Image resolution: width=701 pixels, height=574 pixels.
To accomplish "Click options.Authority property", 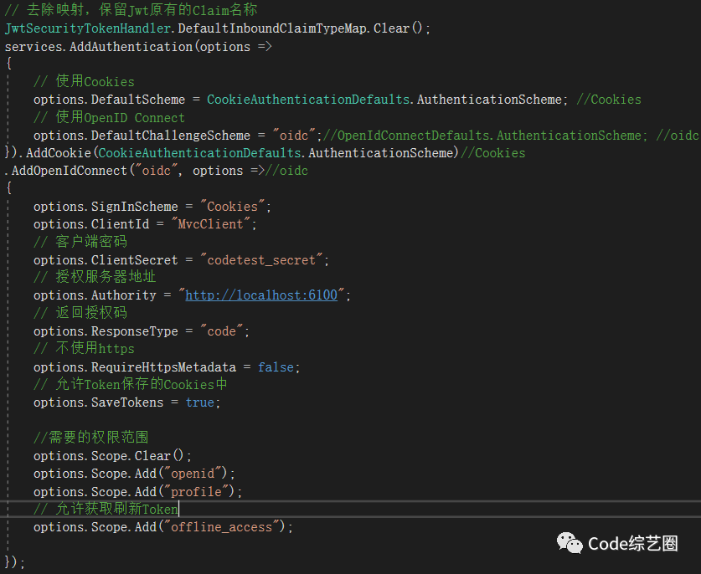I will (x=95, y=295).
